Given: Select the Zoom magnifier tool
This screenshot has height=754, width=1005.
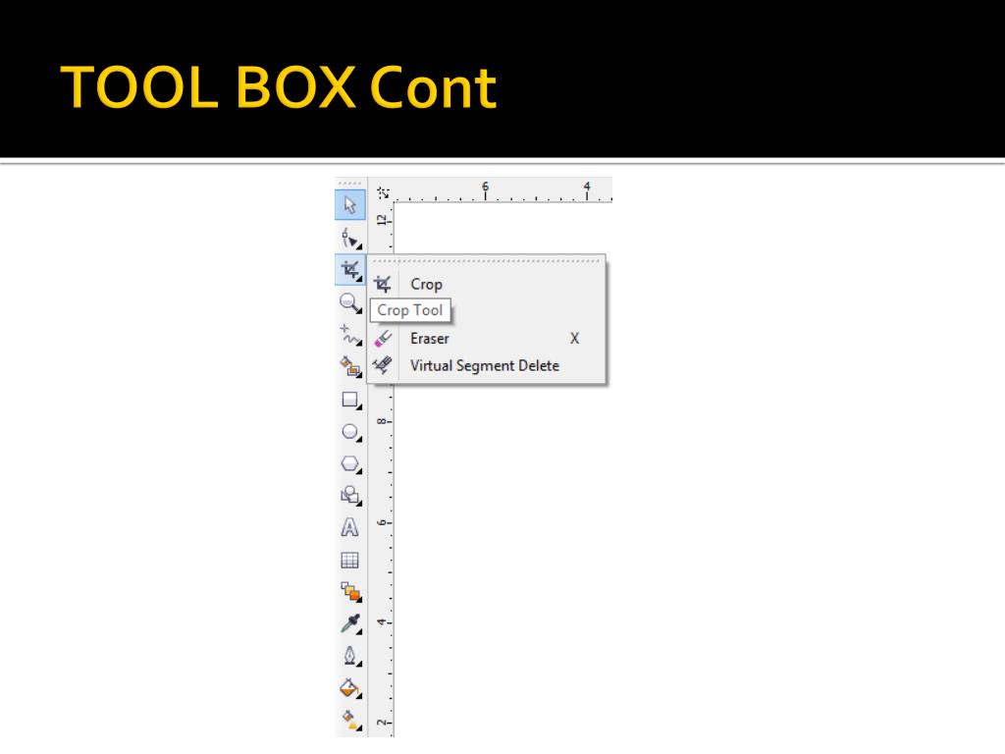Looking at the screenshot, I should click(x=350, y=302).
